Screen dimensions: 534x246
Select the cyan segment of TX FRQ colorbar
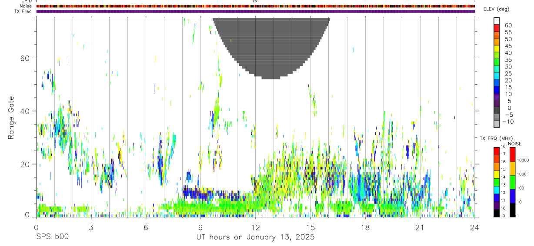click(x=496, y=189)
